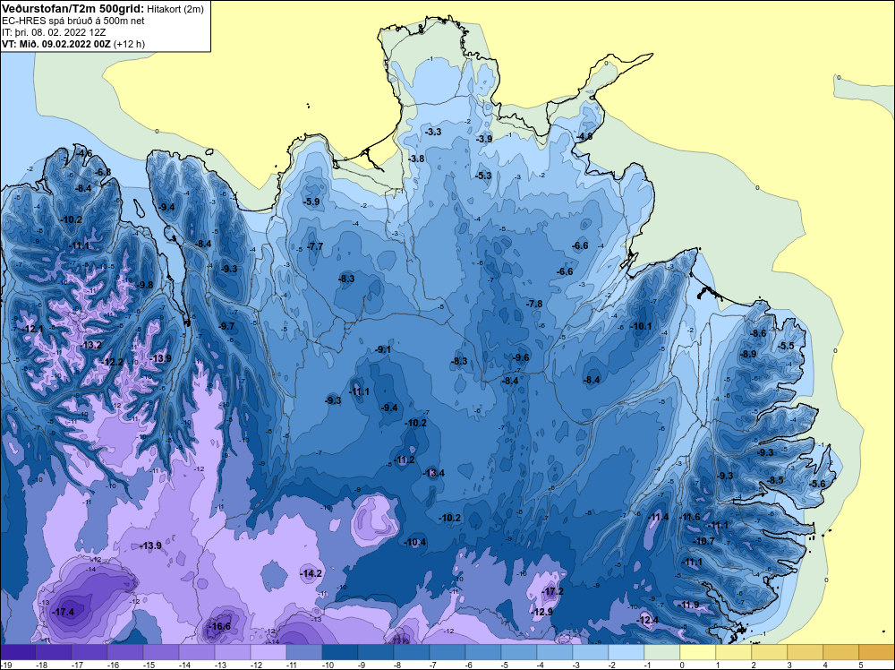Click the -3.3 temperature value
The width and height of the screenshot is (895, 670).
[433, 132]
